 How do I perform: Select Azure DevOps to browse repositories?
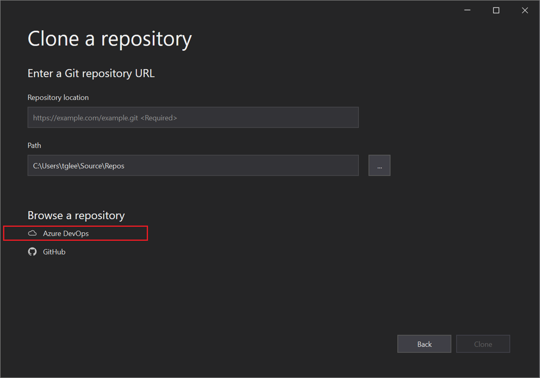click(x=66, y=233)
